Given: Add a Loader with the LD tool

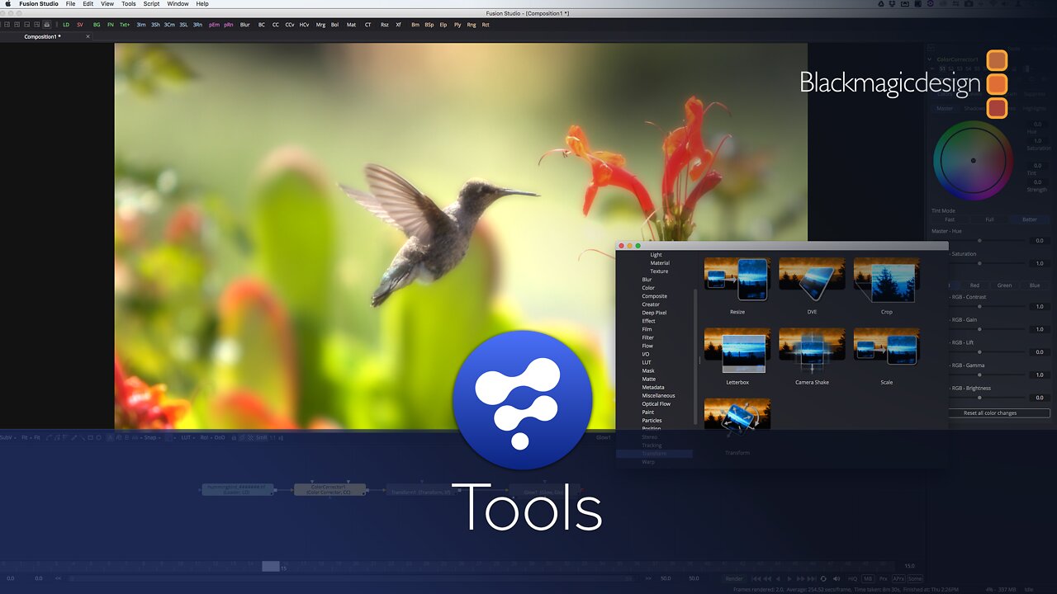Looking at the screenshot, I should (66, 25).
